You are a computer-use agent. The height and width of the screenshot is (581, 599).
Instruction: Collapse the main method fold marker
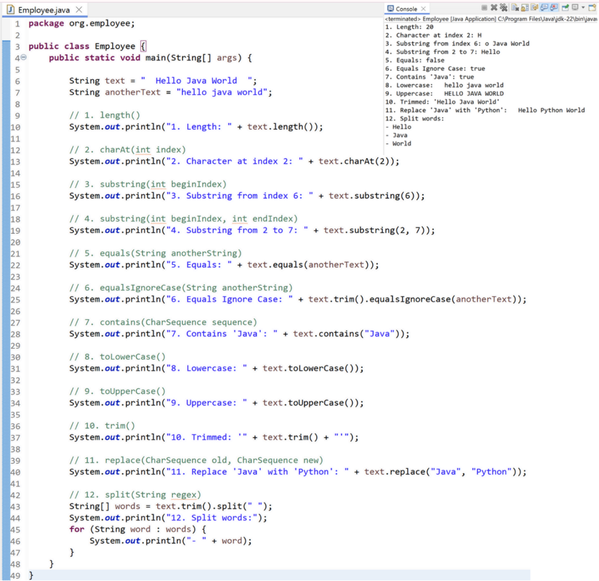click(24, 58)
